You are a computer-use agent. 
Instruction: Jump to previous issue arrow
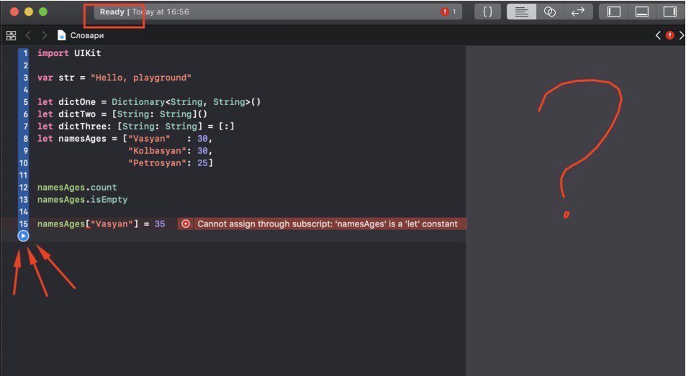pos(657,35)
